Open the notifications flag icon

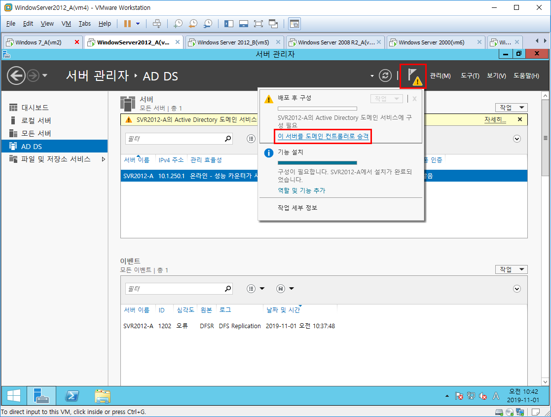click(x=413, y=76)
